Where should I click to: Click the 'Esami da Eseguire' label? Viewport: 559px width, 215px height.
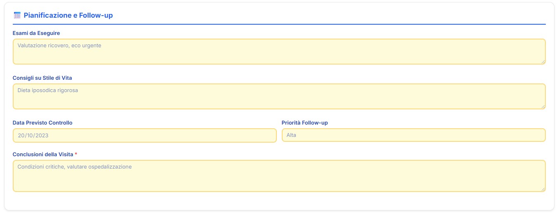37,33
